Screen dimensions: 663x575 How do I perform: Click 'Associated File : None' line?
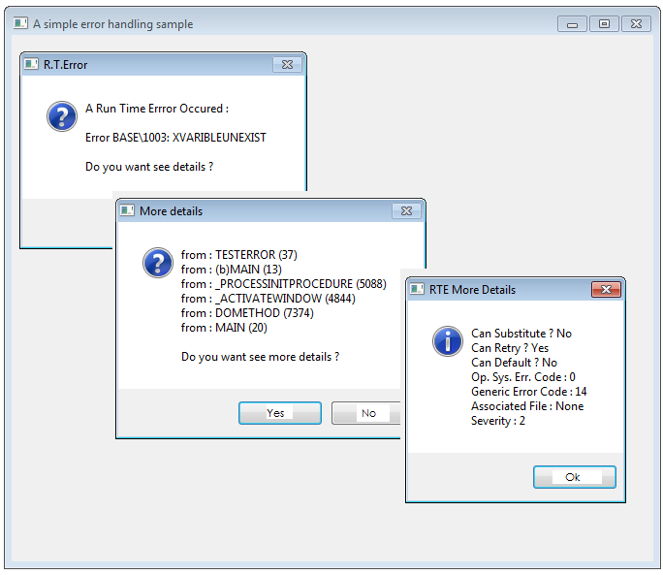pos(527,406)
